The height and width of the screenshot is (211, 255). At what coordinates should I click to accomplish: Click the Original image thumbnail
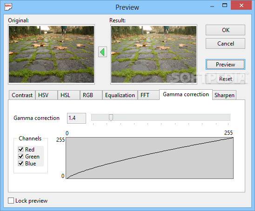coord(51,54)
